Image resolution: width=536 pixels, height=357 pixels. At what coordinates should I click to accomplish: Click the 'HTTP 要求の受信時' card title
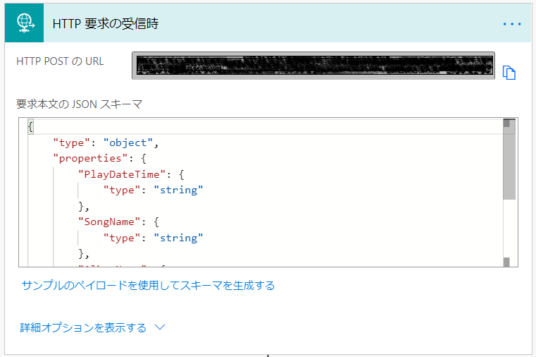105,23
